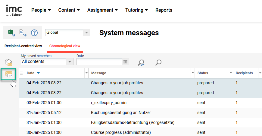
Task: Sort by the Date column header
Action: [x=30, y=73]
